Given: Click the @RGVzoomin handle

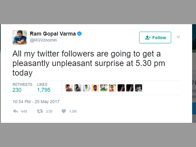Looking at the screenshot, I should coord(41,41).
